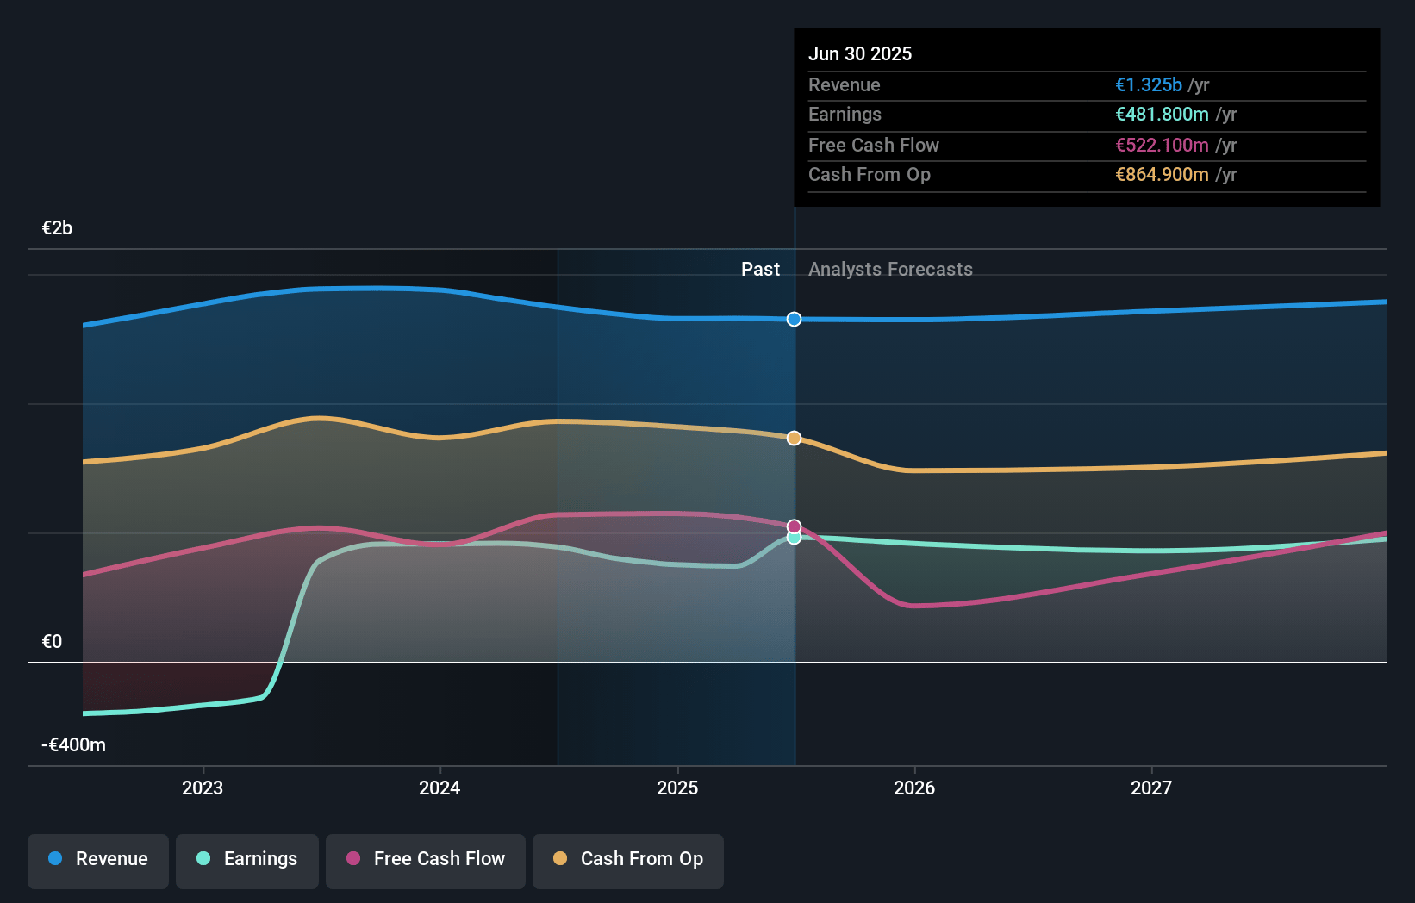Click the orange Cash From Op data point
The height and width of the screenshot is (903, 1415).
[x=794, y=438]
